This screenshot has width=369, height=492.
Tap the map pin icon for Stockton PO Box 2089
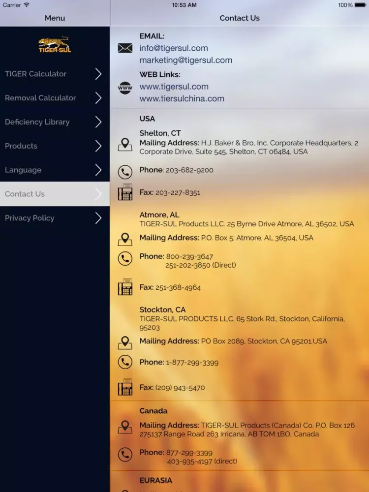click(125, 342)
